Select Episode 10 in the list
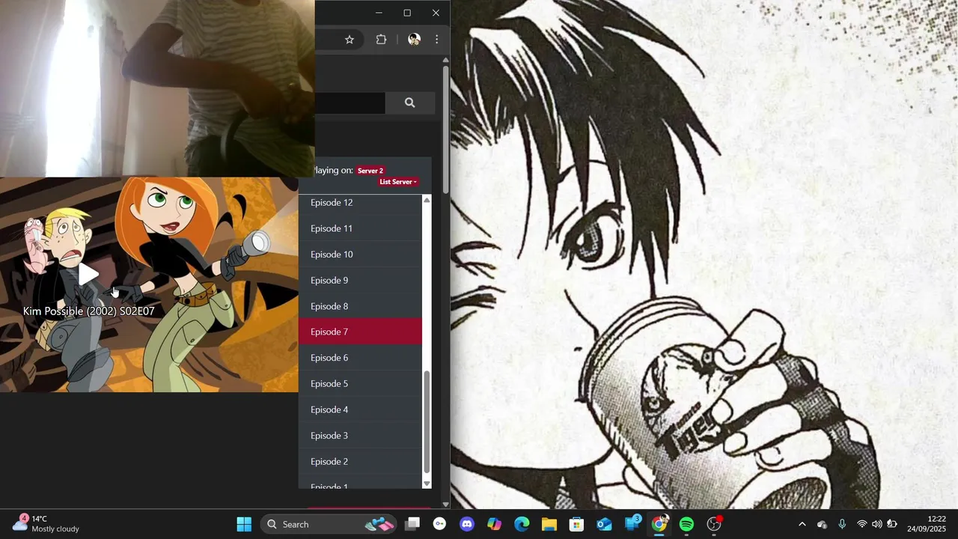The width and height of the screenshot is (958, 539). tap(360, 255)
